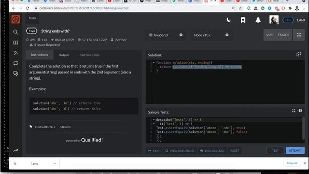Close the downloads bar
The width and height of the screenshot is (309, 174).
point(305,163)
